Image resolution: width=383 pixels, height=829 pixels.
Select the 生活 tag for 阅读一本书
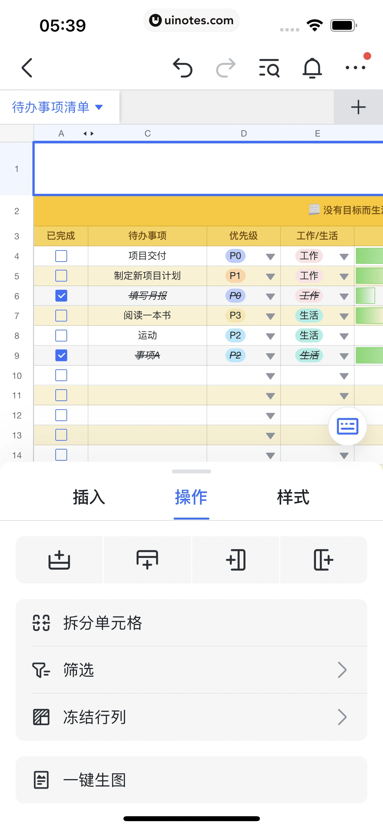point(309,315)
